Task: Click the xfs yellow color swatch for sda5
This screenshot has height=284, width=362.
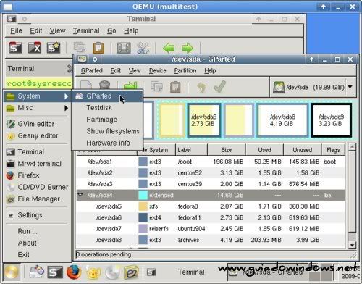Action: click(143, 206)
